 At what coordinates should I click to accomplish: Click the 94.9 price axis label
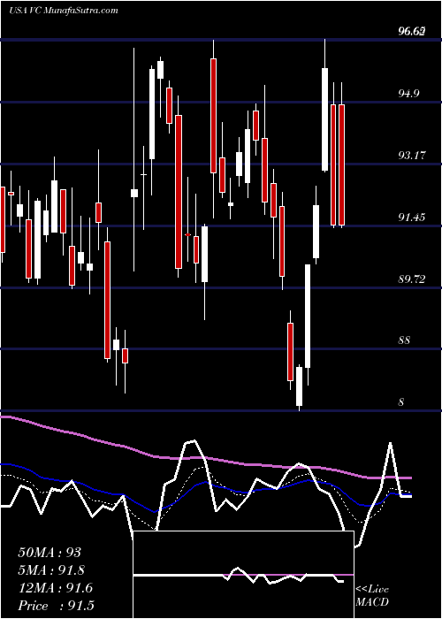point(408,94)
